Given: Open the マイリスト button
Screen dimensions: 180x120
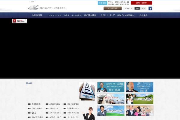Looking at the screenshot, I should pyautogui.click(x=112, y=8).
